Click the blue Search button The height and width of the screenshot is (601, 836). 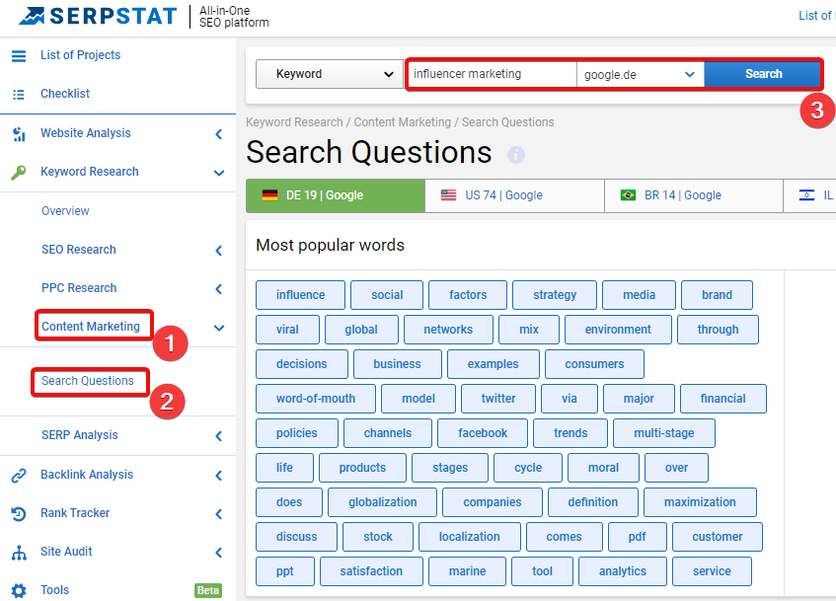pos(763,74)
